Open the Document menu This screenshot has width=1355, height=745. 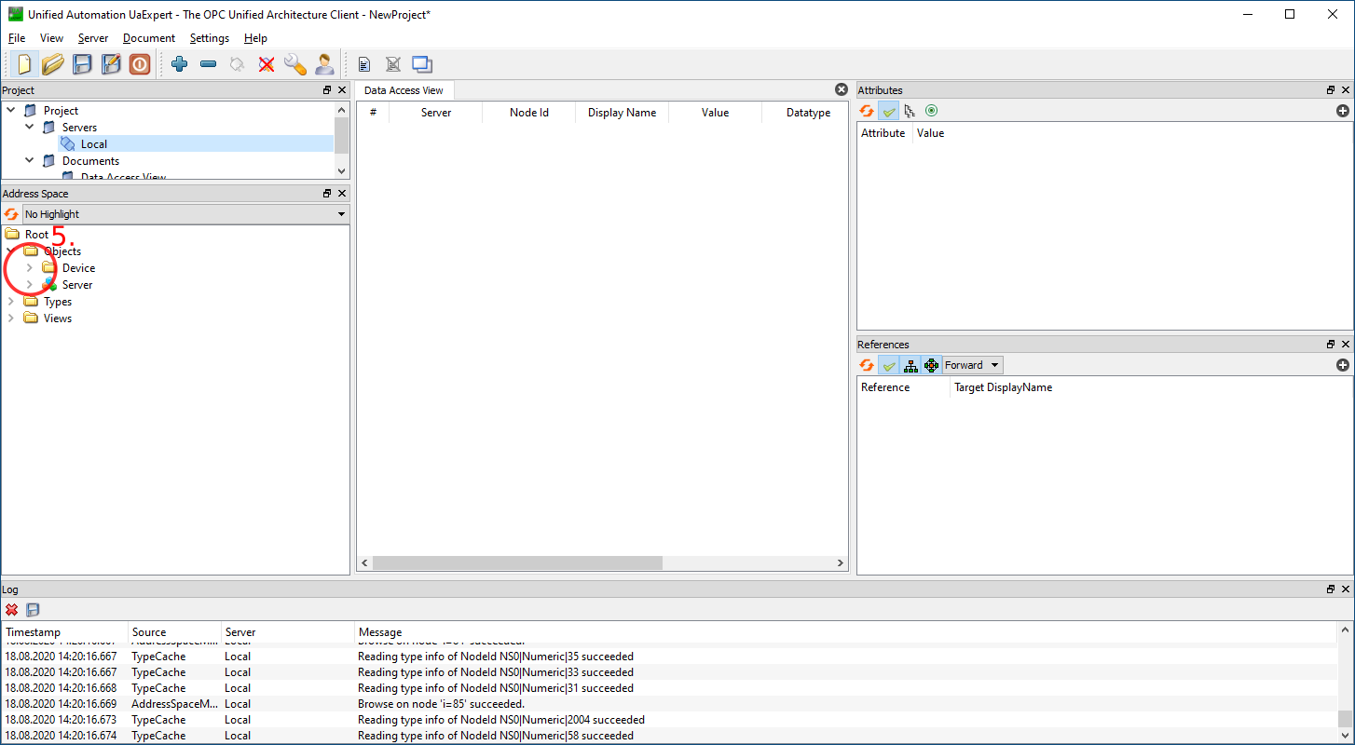coord(149,38)
